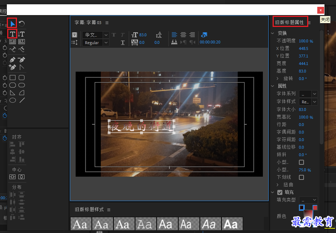
Task: Open the 旧版标题样式 panel menu
Action: click(x=109, y=210)
